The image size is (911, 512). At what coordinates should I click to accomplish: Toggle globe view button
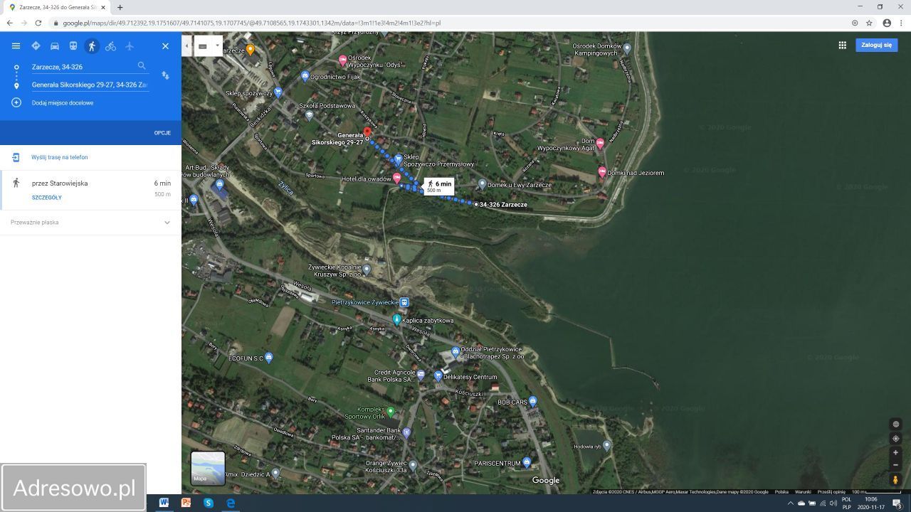pyautogui.click(x=895, y=425)
